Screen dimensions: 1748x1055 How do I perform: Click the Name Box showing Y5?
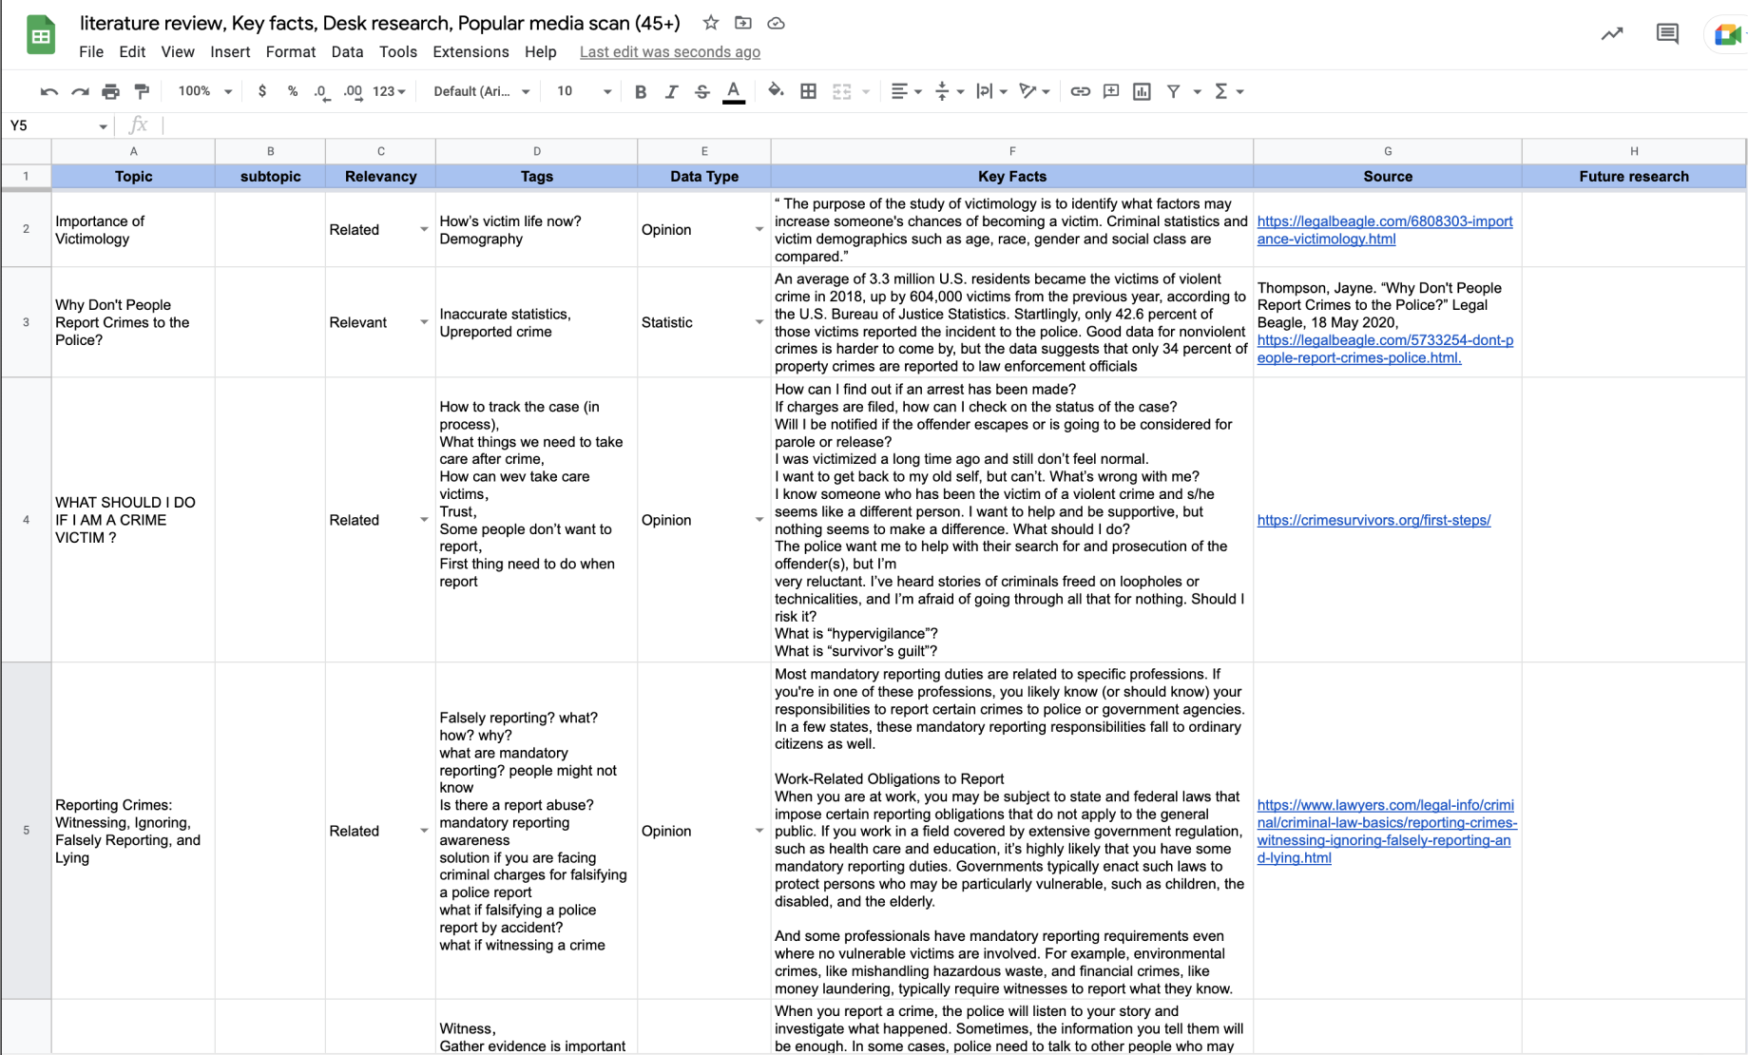pyautogui.click(x=57, y=125)
